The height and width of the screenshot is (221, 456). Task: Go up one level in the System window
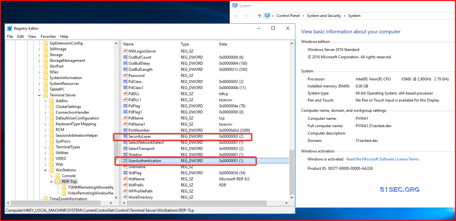260,16
